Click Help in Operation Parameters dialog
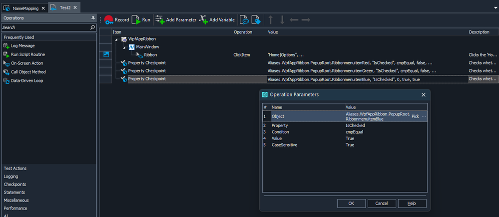The width and height of the screenshot is (499, 217). tap(412, 203)
